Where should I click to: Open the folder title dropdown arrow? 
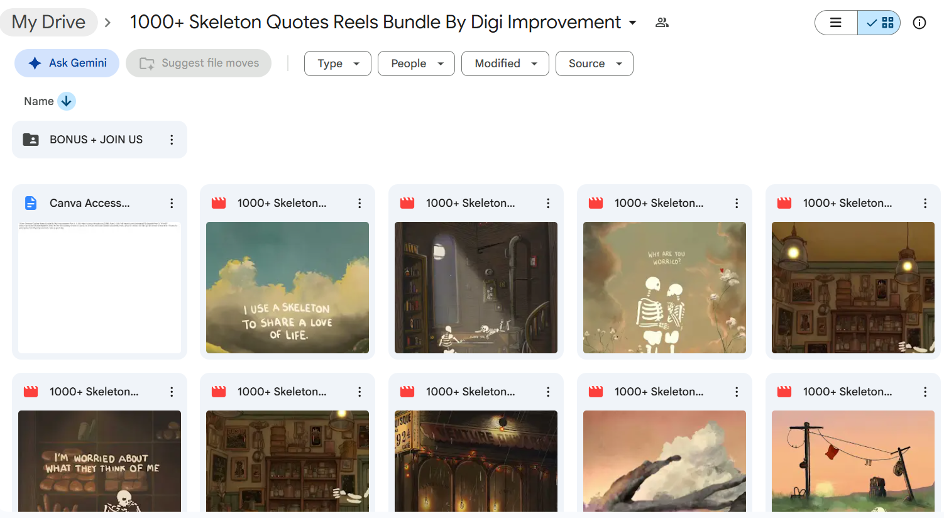click(633, 23)
